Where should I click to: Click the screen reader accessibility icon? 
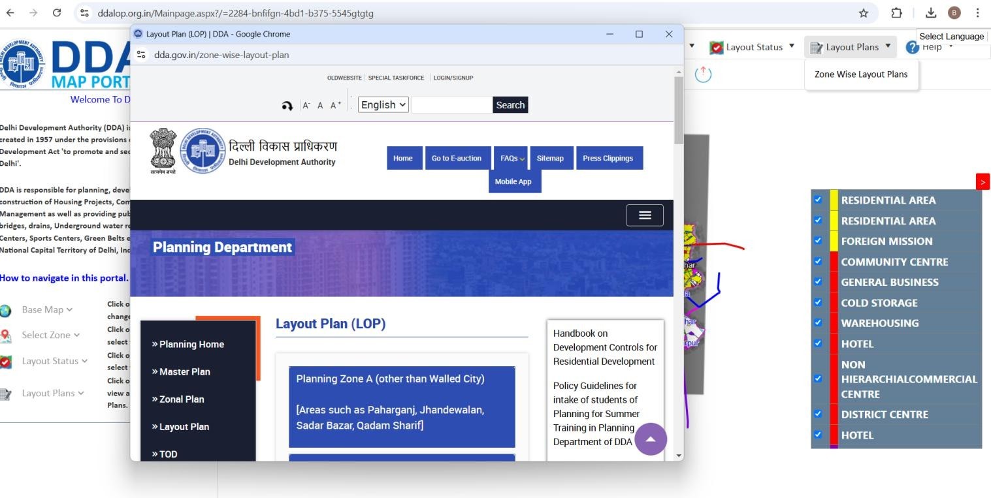point(287,106)
